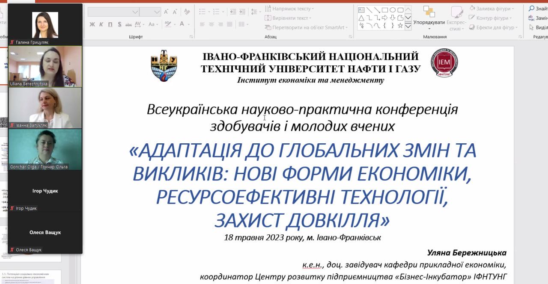Insert a Text Box from shapes gallery

(361, 10)
